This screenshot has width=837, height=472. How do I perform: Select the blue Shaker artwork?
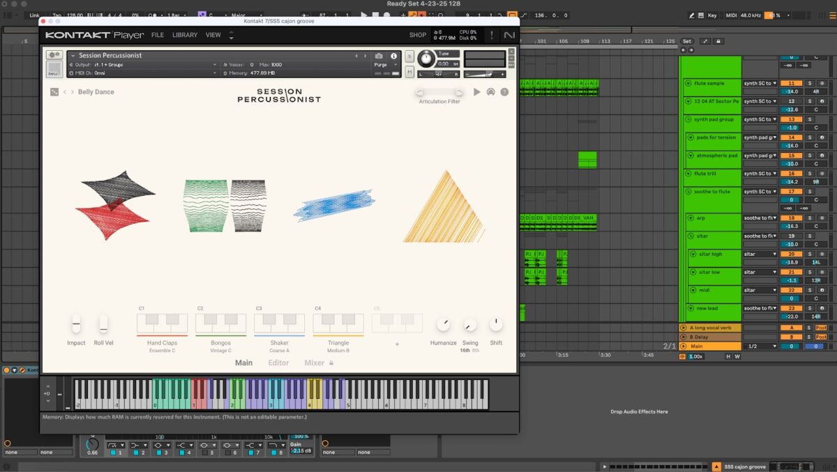pos(334,206)
